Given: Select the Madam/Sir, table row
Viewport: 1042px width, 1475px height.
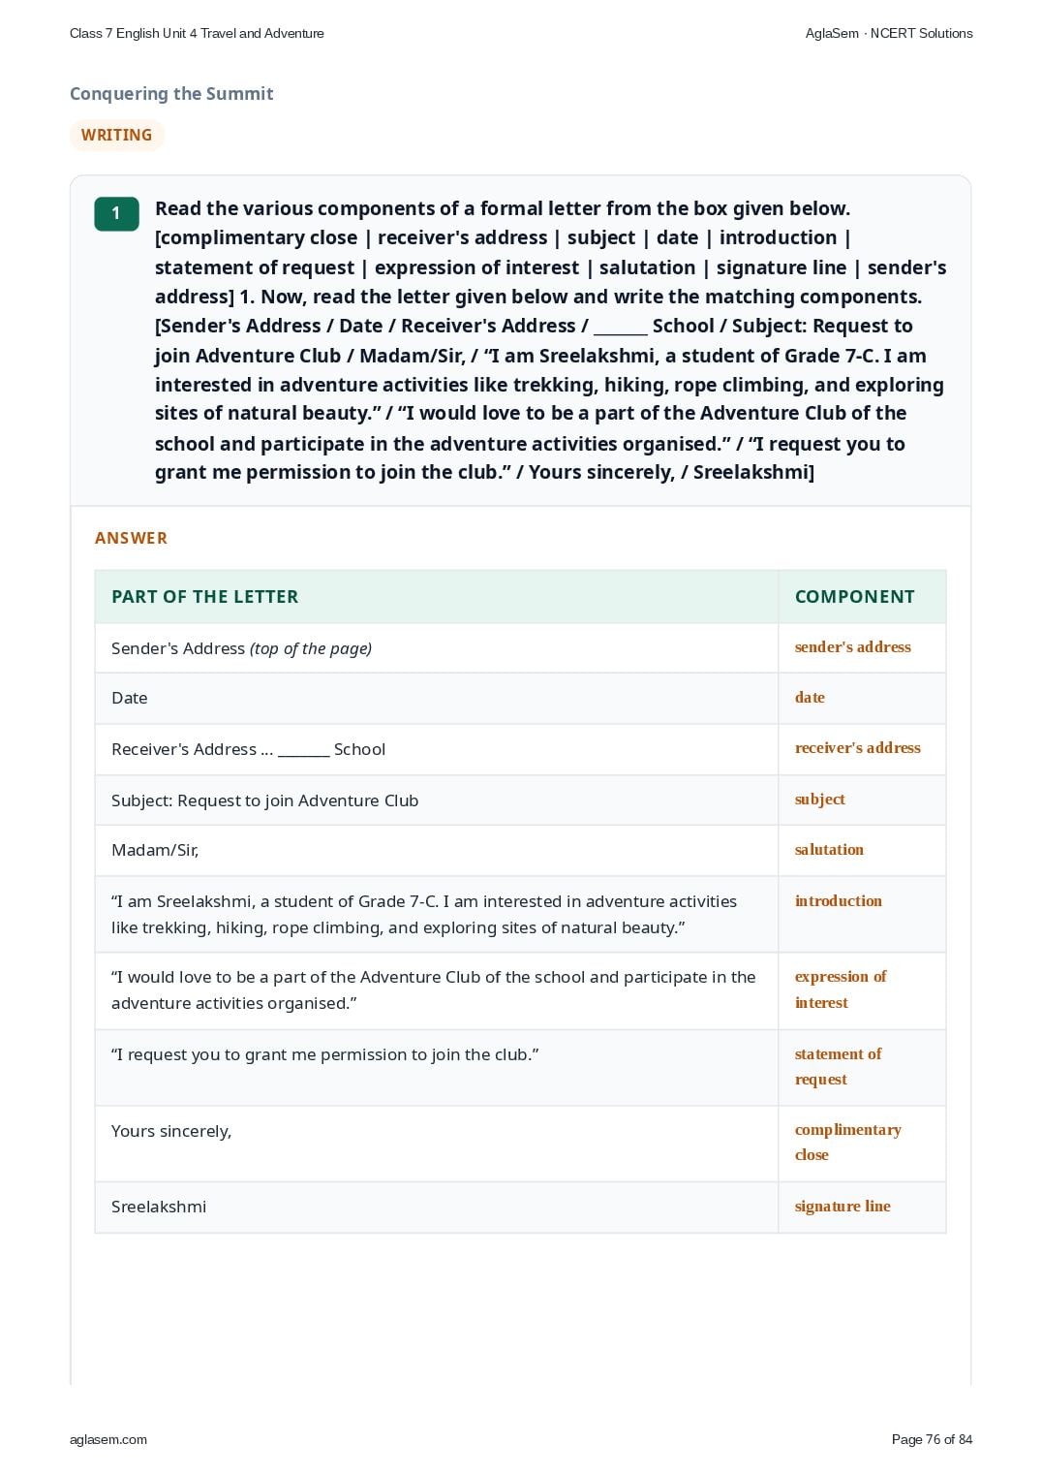Looking at the screenshot, I should click(x=520, y=850).
